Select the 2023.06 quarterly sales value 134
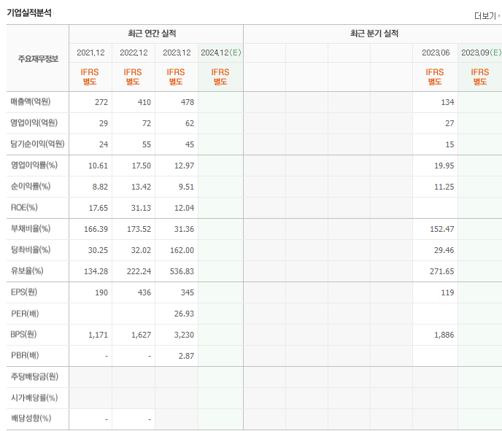Image resolution: width=502 pixels, height=431 pixels. coord(447,102)
